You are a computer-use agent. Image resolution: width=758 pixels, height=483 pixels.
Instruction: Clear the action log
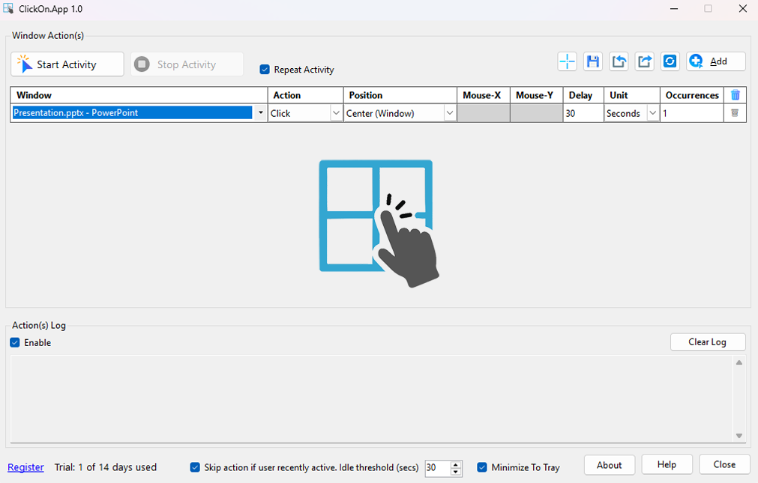coord(708,342)
